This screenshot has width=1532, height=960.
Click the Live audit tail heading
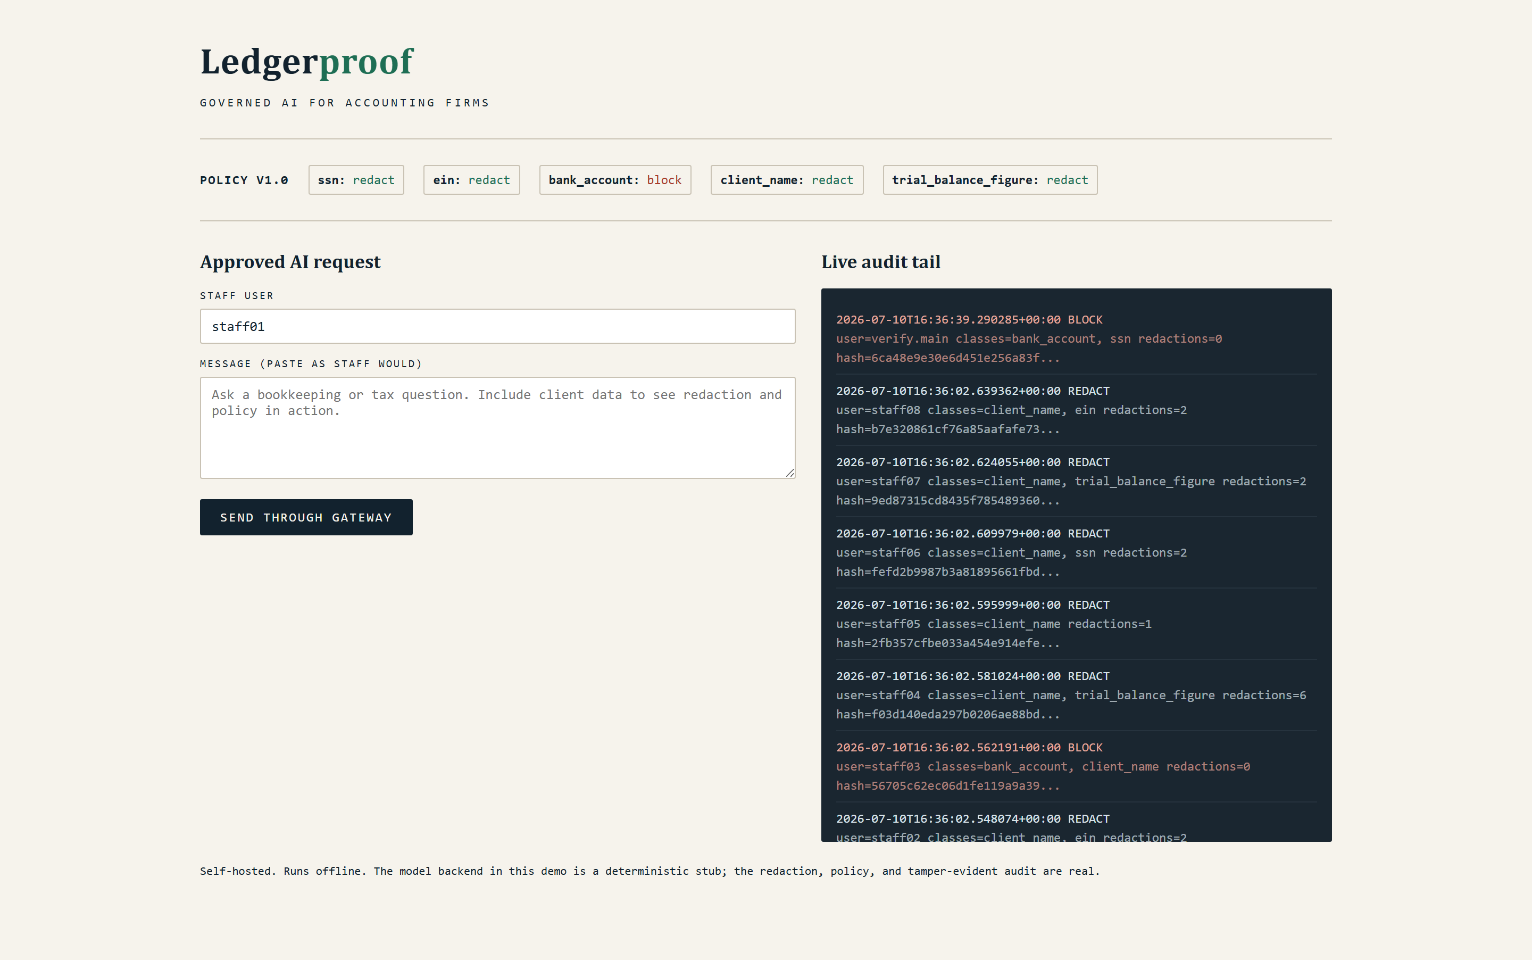point(881,262)
